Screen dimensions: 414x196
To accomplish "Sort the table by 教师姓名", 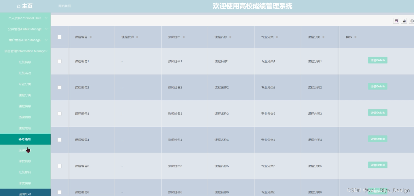I will point(184,37).
